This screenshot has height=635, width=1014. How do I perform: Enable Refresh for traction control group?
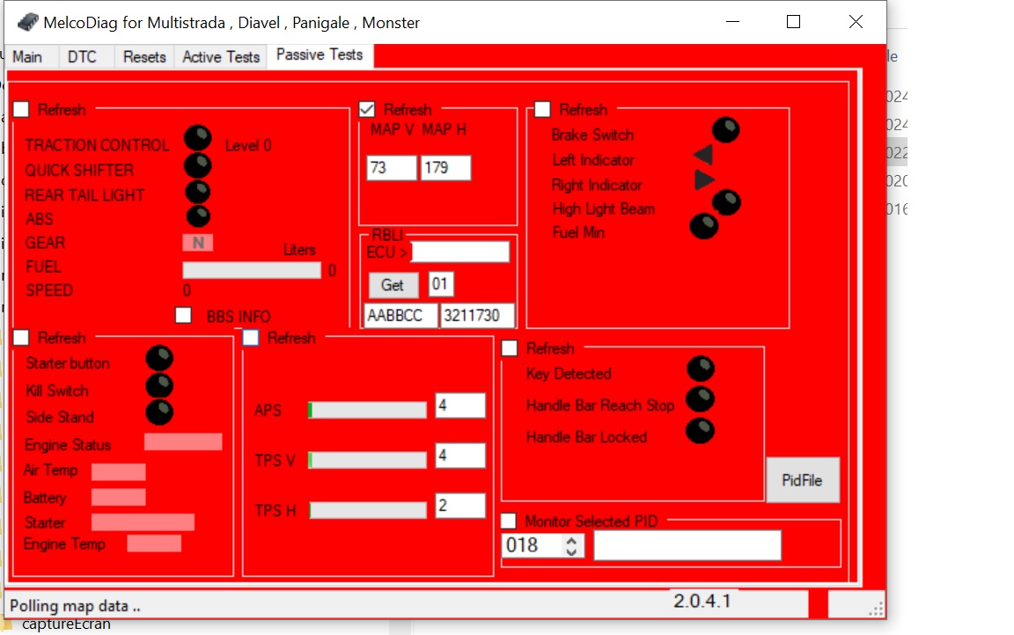coord(21,109)
